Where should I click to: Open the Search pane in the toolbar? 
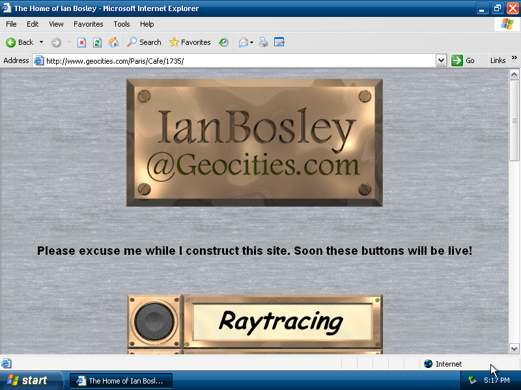point(144,42)
